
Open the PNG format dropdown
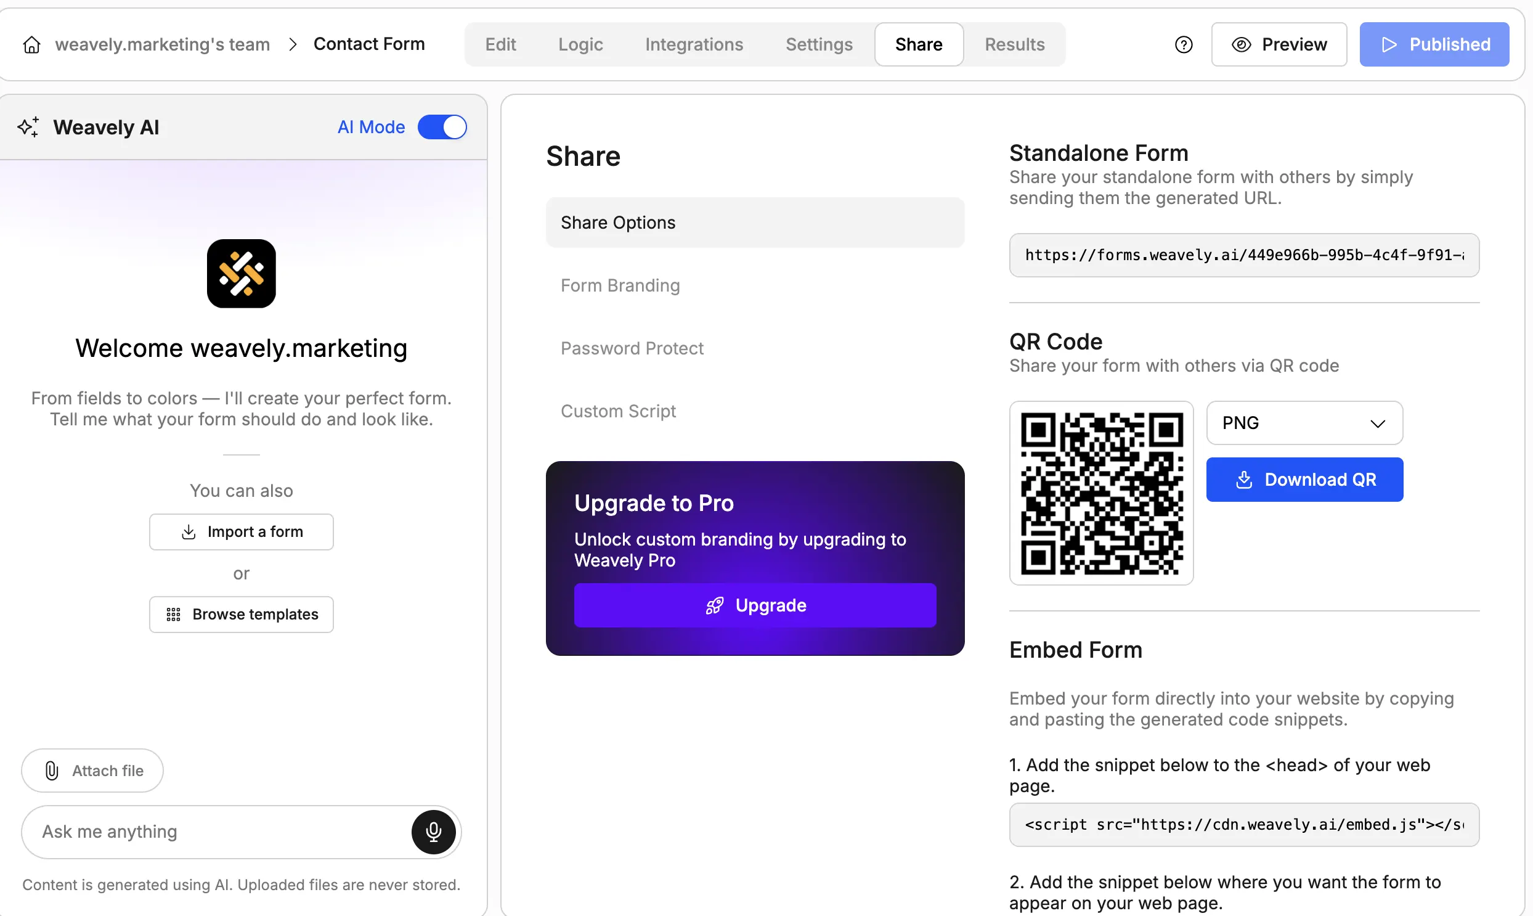tap(1304, 423)
